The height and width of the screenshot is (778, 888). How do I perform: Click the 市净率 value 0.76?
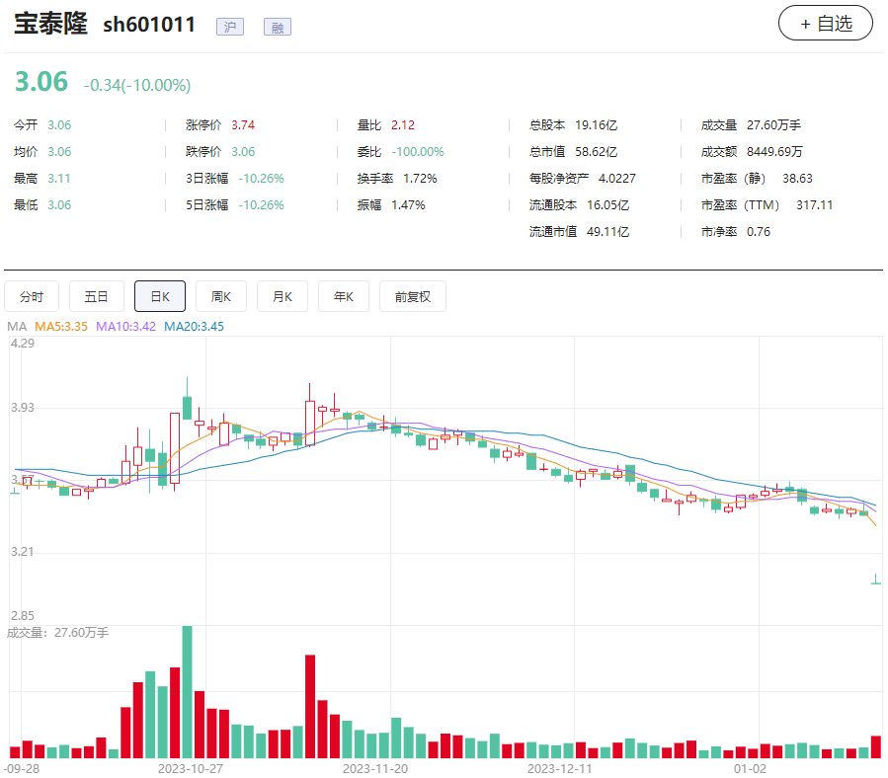click(x=759, y=232)
